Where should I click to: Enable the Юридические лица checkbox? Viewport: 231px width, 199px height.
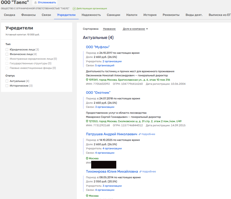[x=7, y=49]
